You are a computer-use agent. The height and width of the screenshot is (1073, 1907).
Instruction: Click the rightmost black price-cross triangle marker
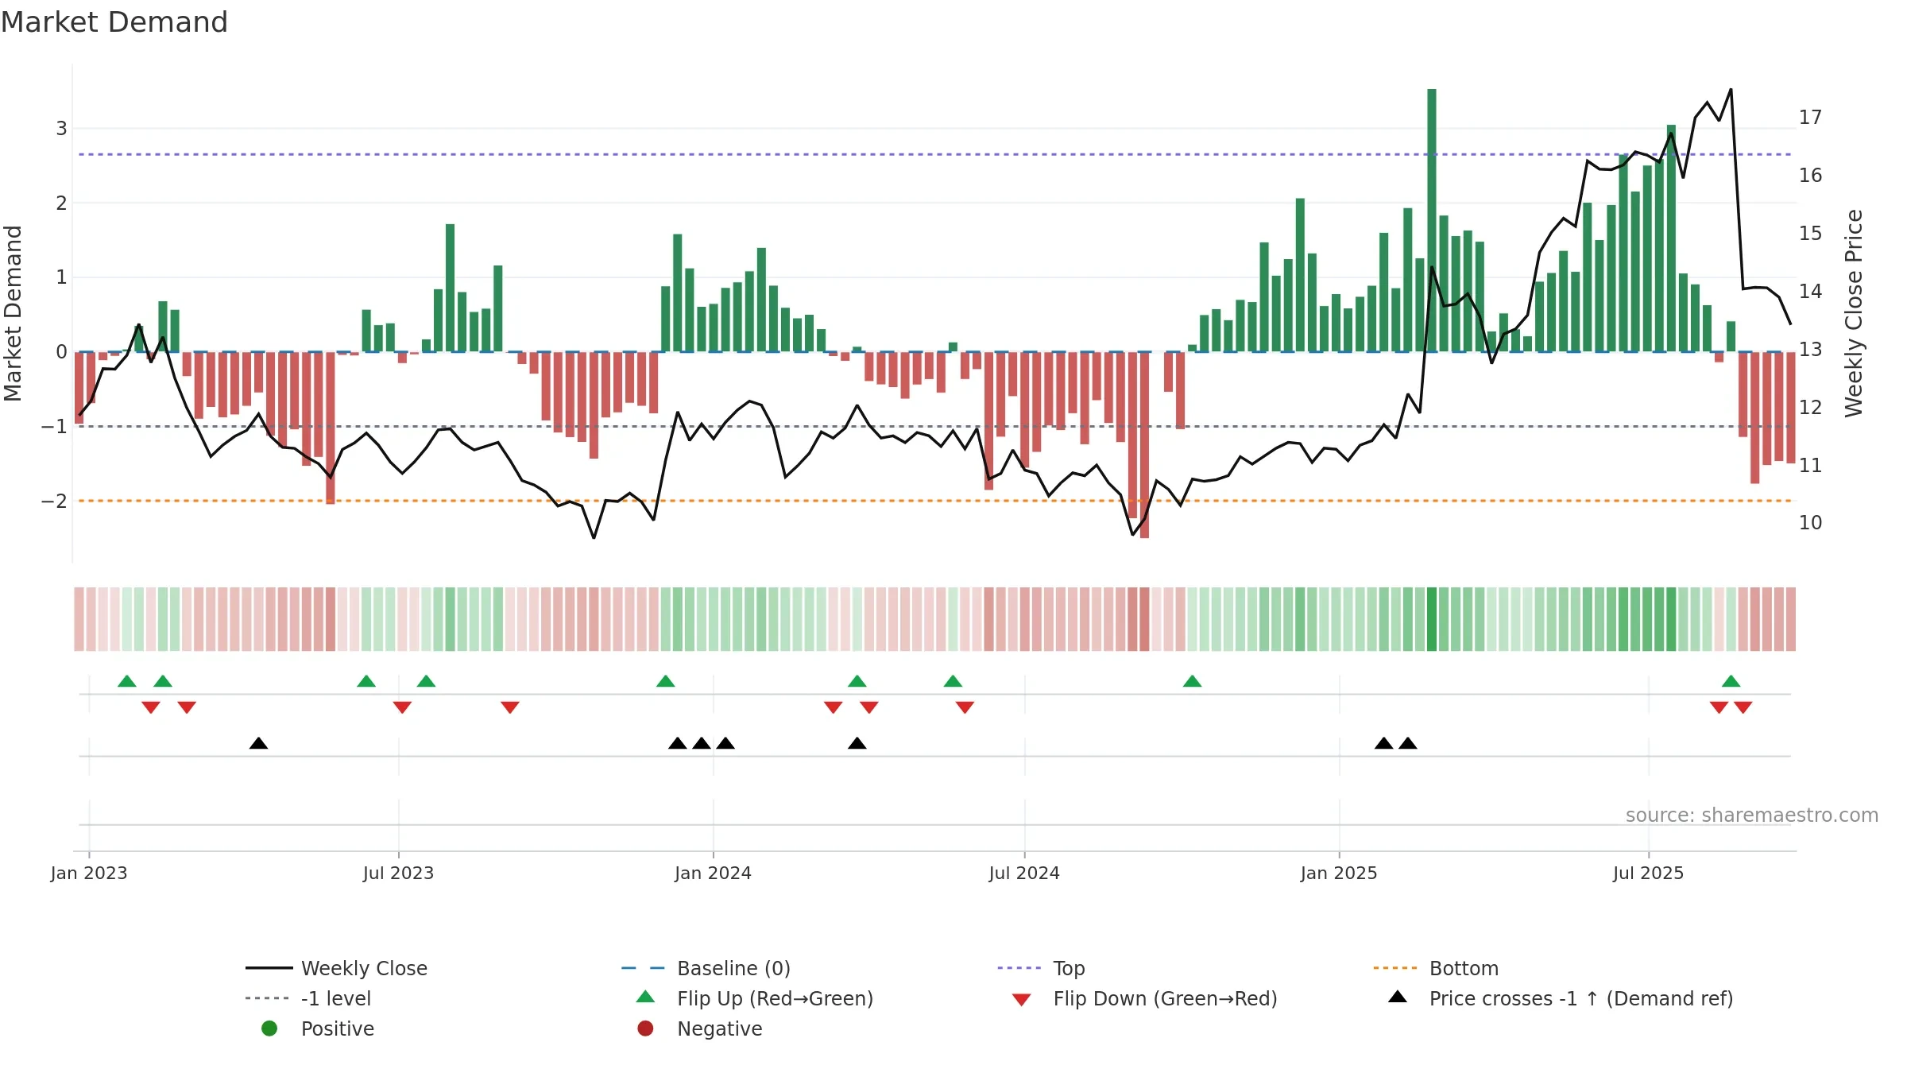click(1408, 743)
